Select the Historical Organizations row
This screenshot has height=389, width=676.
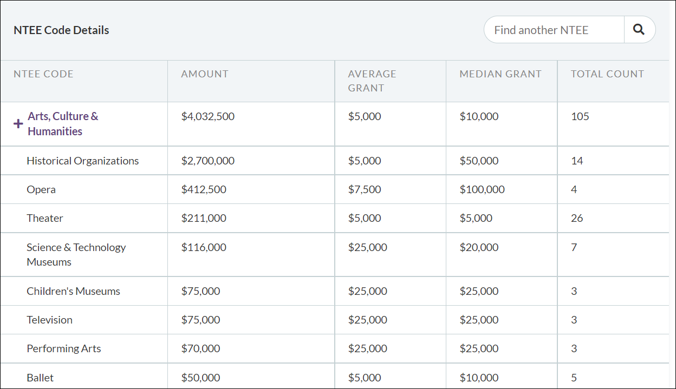pyautogui.click(x=82, y=161)
